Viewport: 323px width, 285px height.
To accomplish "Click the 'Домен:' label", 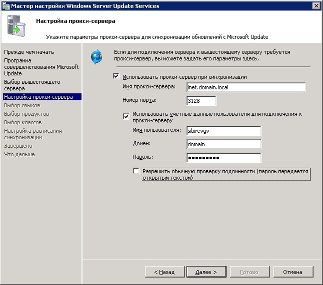I will (141, 143).
